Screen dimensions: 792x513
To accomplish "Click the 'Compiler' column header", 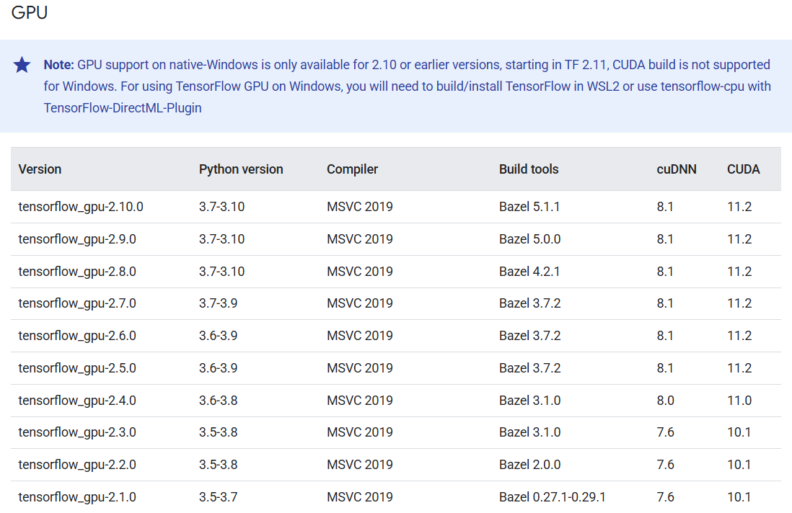I will (352, 169).
